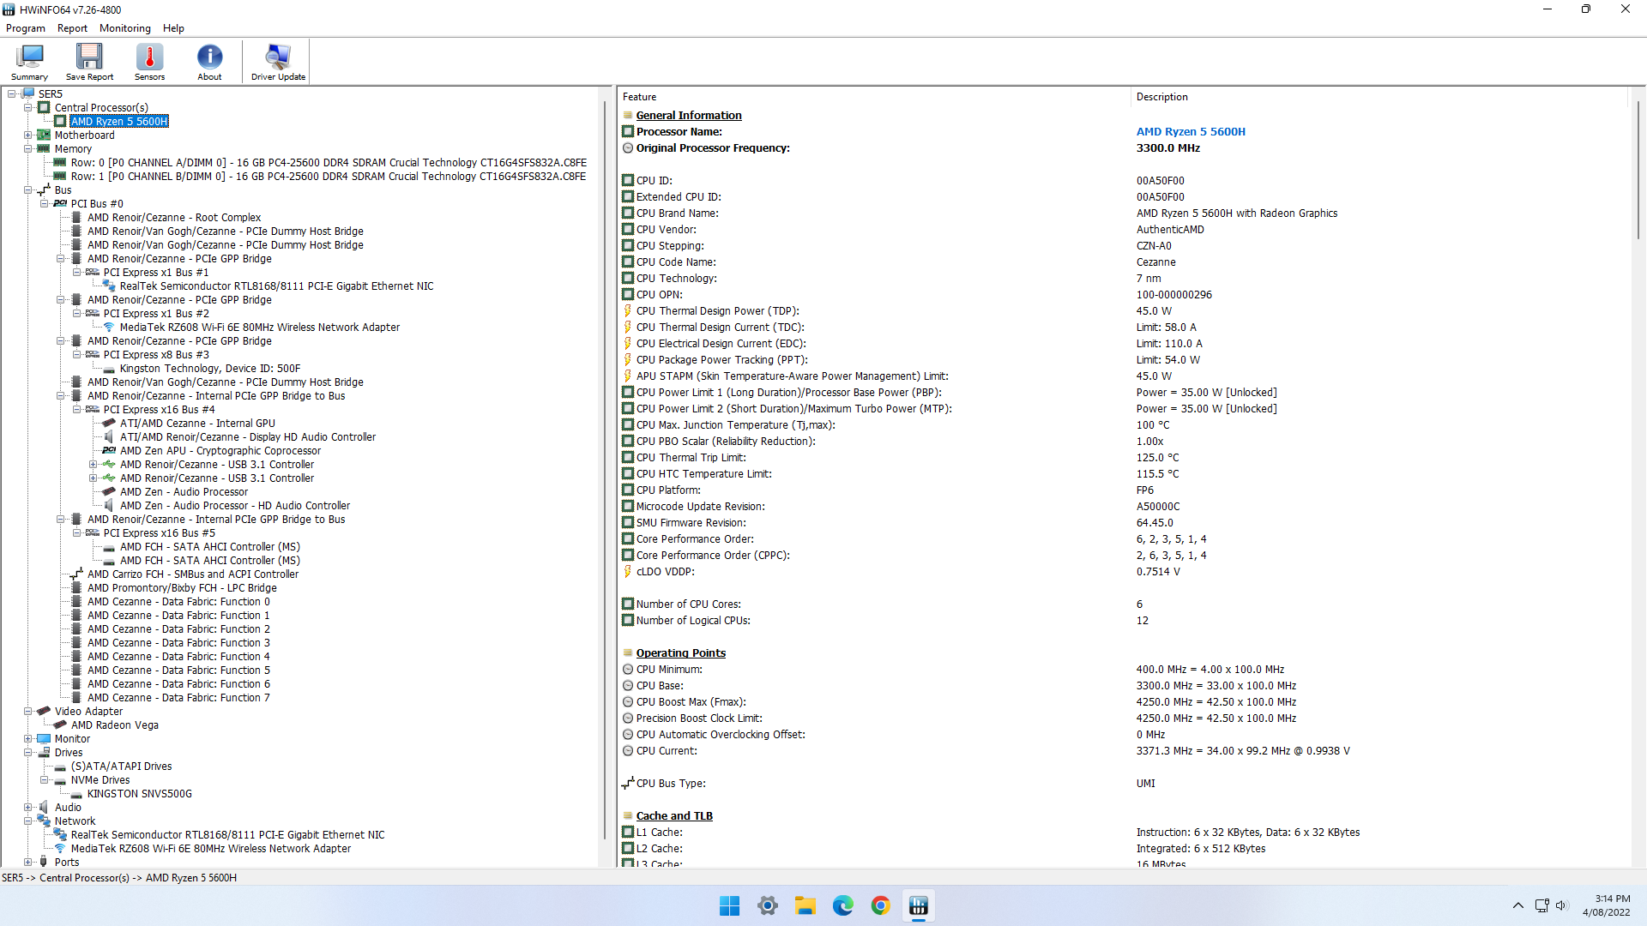Expand the Ports node
Screen dimensions: 1647x926
(27, 863)
